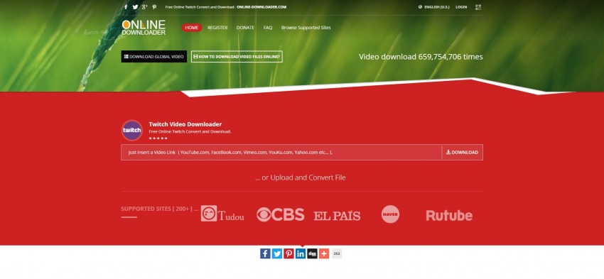
Task: Click the QR code icon beside Login
Action: (478, 7)
